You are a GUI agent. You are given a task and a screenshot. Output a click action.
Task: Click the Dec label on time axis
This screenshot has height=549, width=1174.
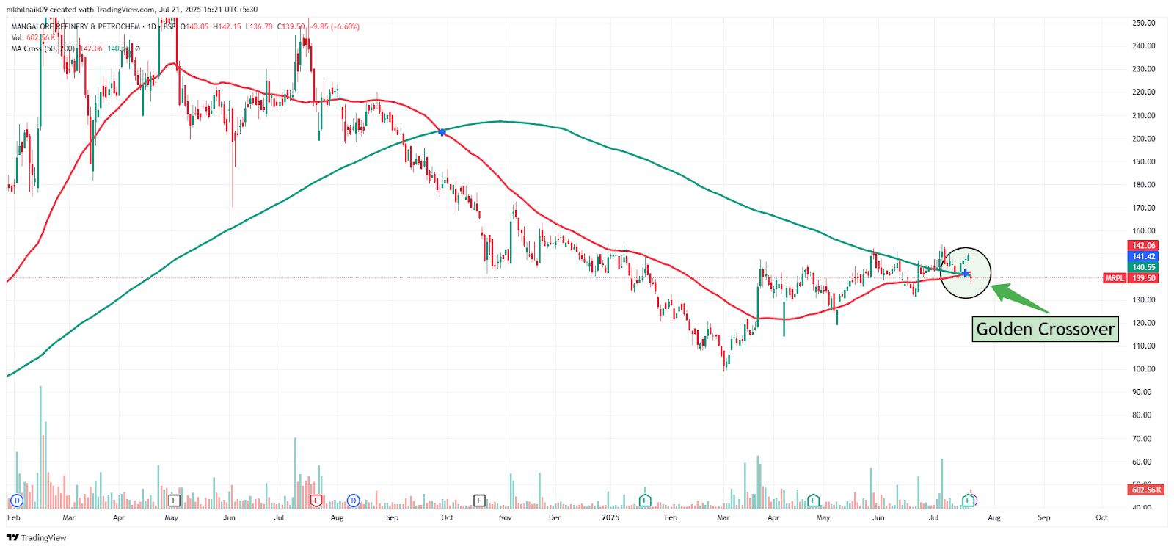click(555, 517)
